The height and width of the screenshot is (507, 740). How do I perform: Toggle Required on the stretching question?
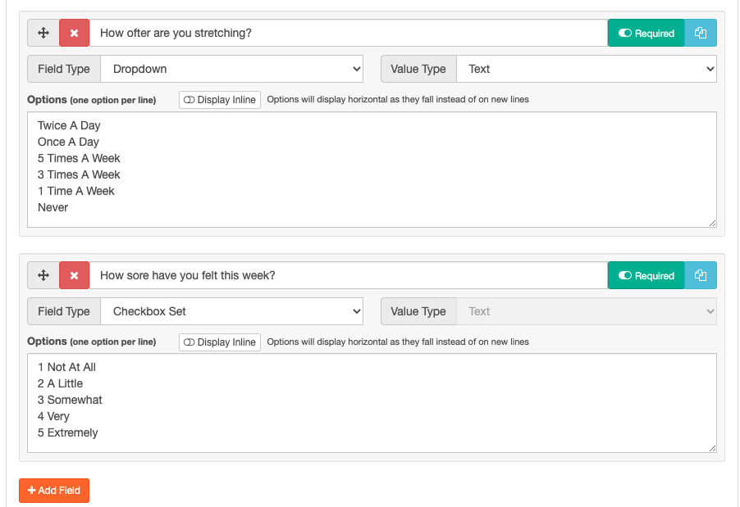(x=646, y=34)
